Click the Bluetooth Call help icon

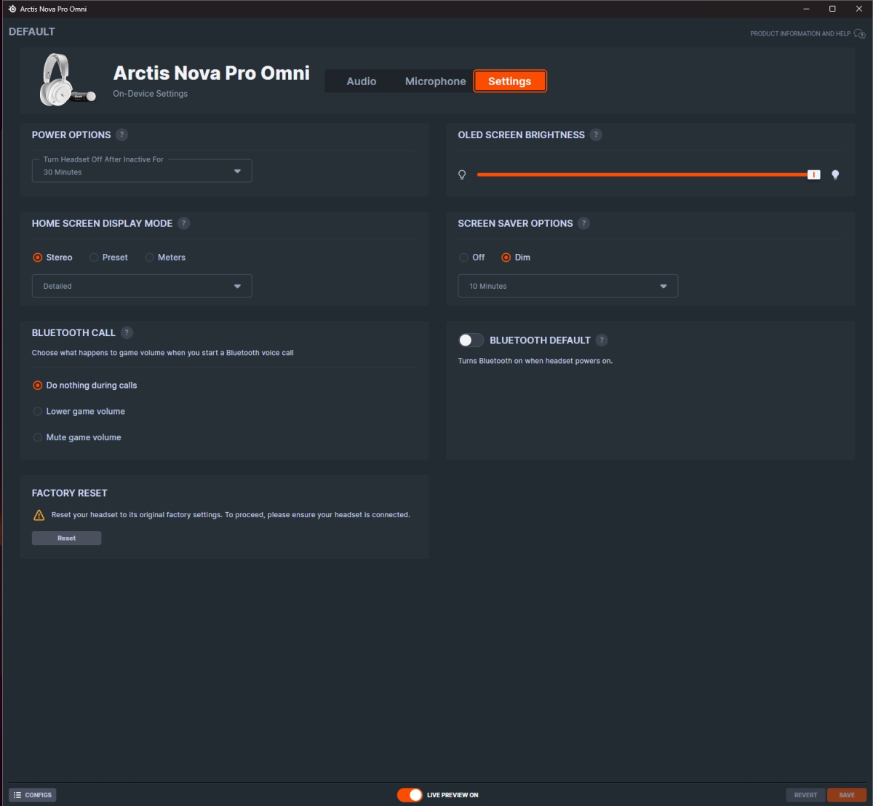tap(127, 332)
